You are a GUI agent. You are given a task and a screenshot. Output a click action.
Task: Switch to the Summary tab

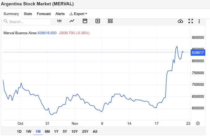tap(11, 14)
